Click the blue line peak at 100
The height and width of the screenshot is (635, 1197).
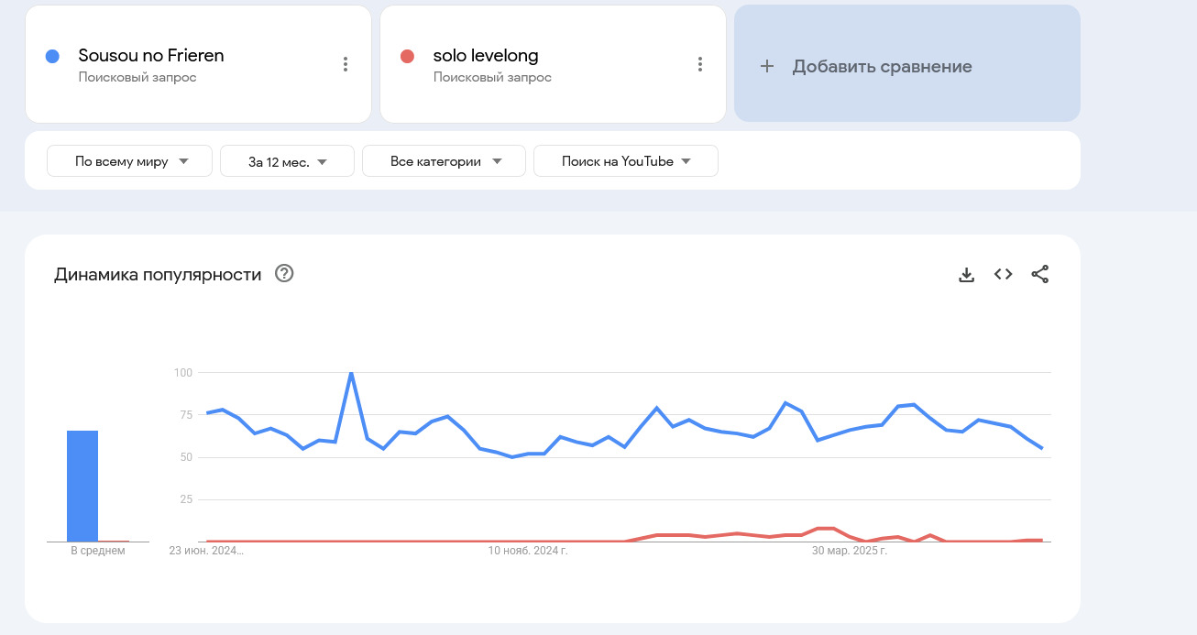351,373
